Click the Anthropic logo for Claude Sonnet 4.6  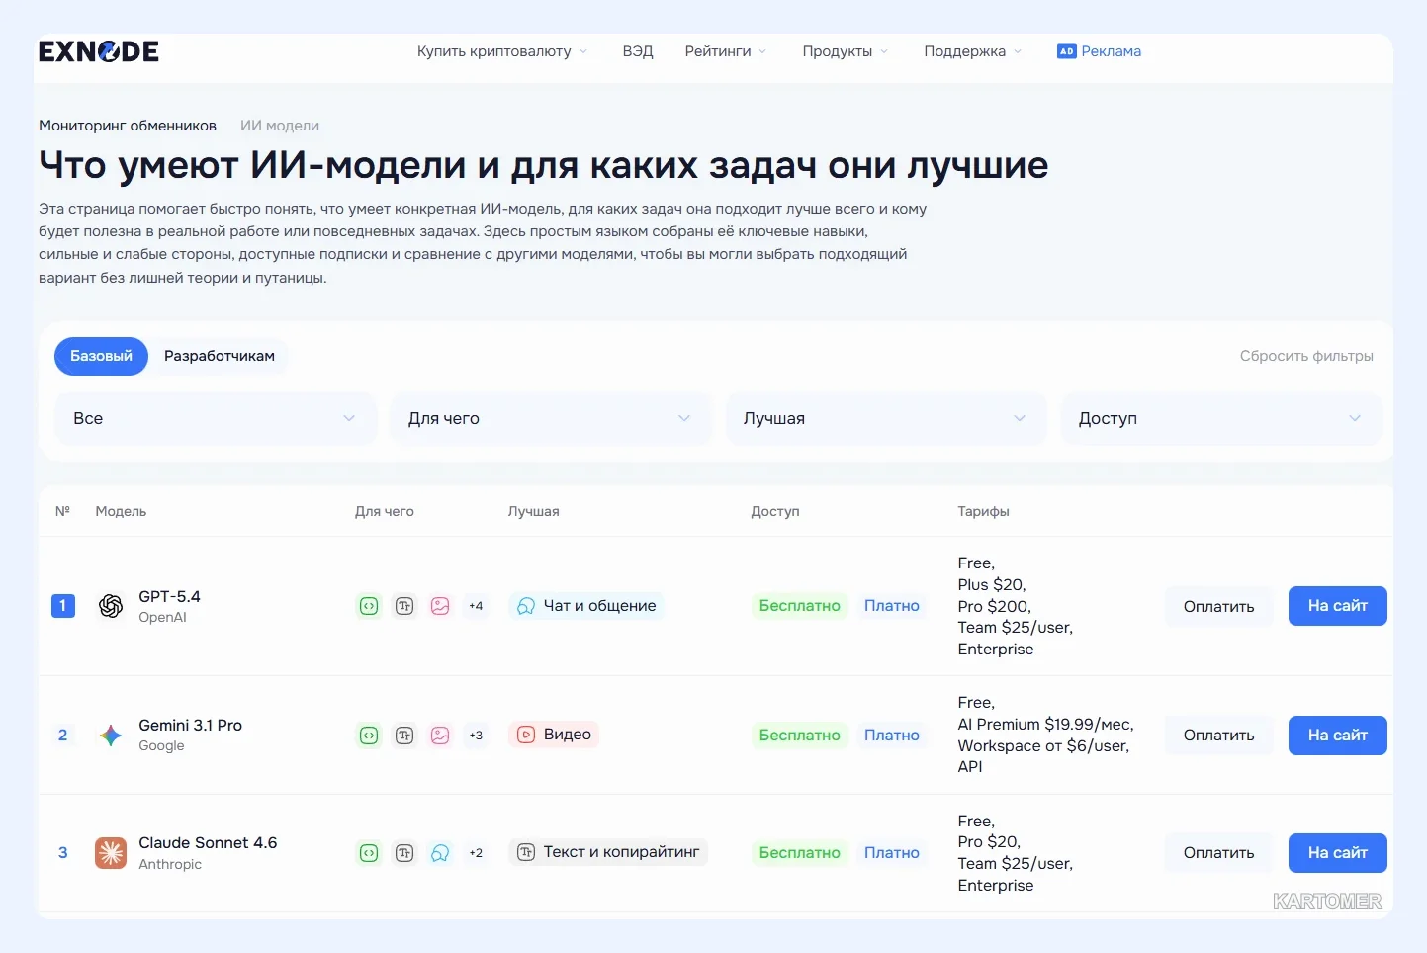[x=111, y=852]
